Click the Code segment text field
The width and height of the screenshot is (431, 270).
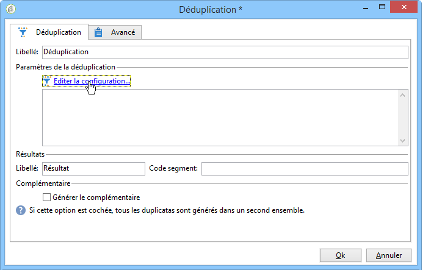point(304,168)
